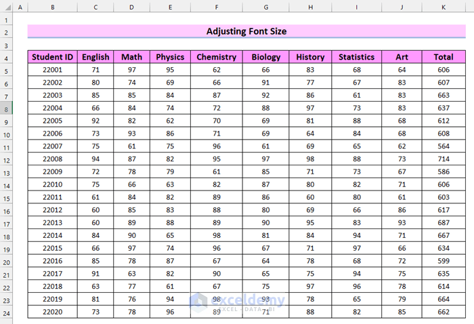Viewport: 474px width, 324px height.
Task: Select Total cell 586
Action: click(x=444, y=171)
